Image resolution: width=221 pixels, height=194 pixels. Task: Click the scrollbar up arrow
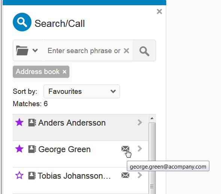[152, 118]
